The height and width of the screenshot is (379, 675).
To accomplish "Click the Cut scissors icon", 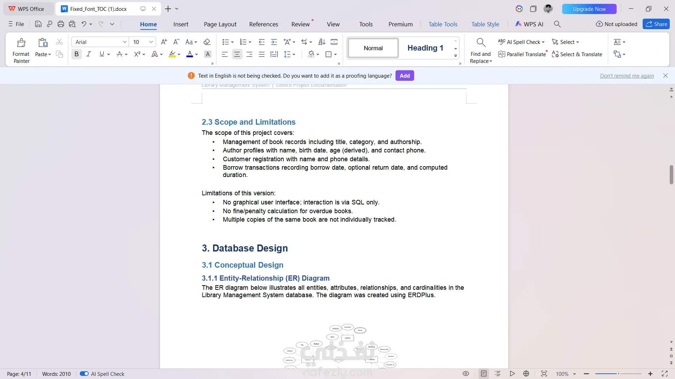I will click(59, 42).
